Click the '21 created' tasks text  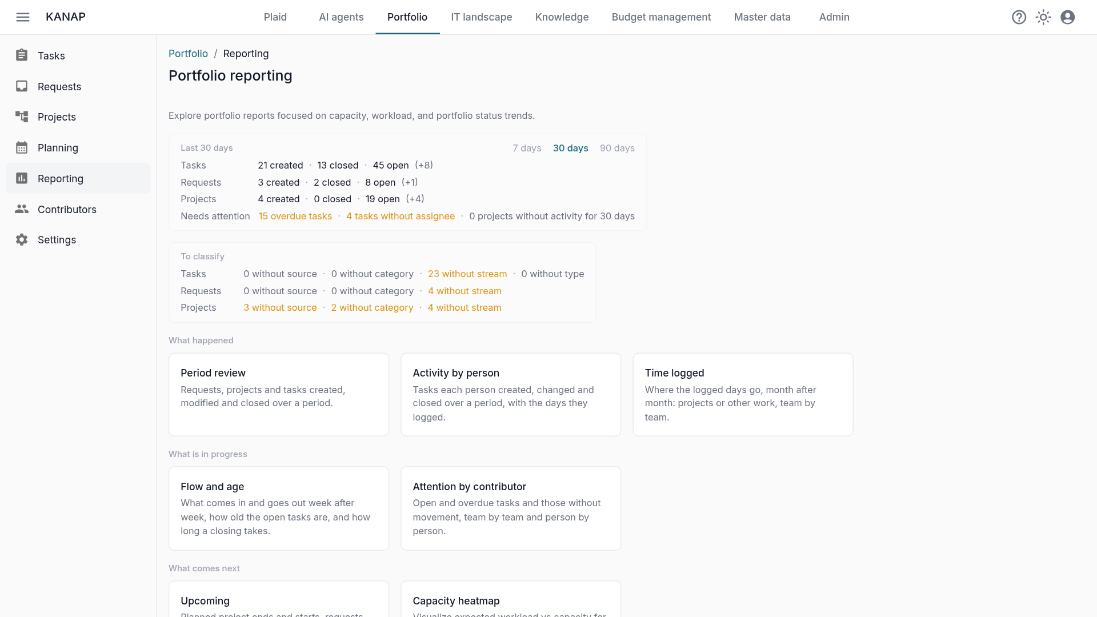click(x=281, y=165)
